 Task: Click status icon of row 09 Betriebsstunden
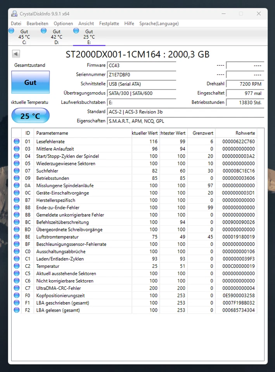coord(17,178)
